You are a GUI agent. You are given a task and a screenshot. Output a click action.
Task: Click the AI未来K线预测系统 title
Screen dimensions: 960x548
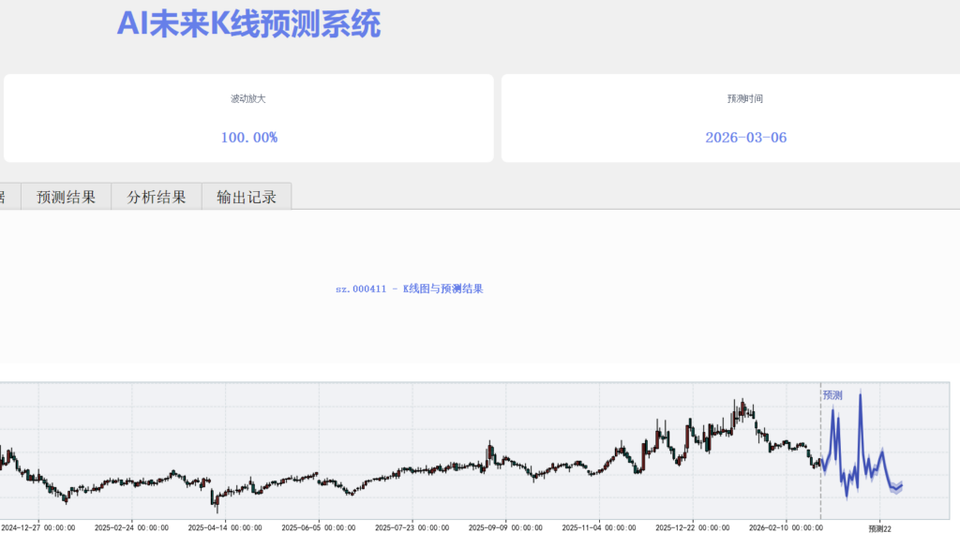(x=248, y=25)
